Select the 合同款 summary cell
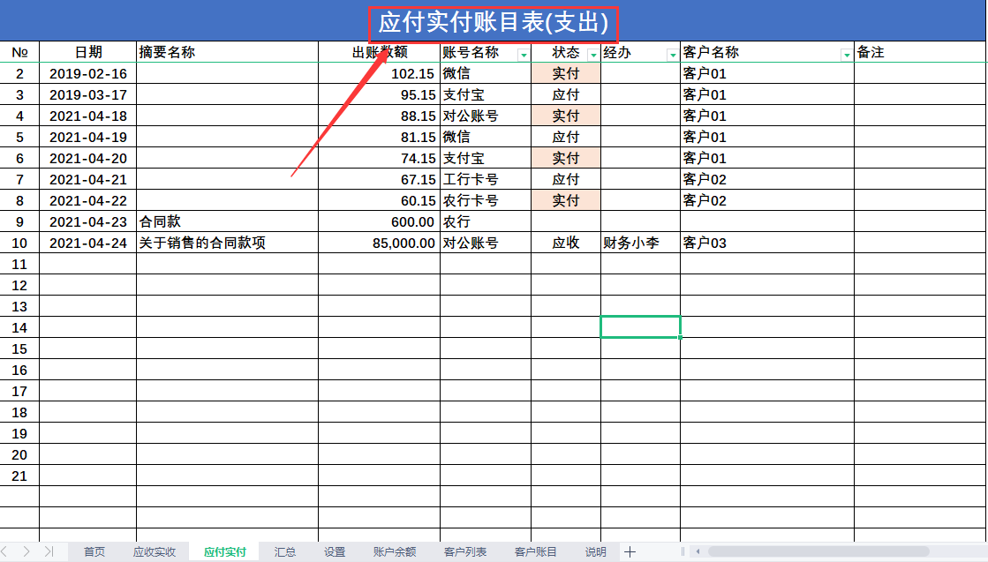This screenshot has width=988, height=562. pyautogui.click(x=228, y=221)
